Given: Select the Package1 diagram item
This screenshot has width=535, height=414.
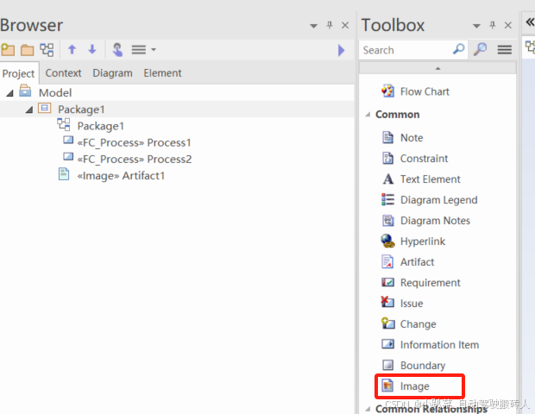Looking at the screenshot, I should [101, 126].
